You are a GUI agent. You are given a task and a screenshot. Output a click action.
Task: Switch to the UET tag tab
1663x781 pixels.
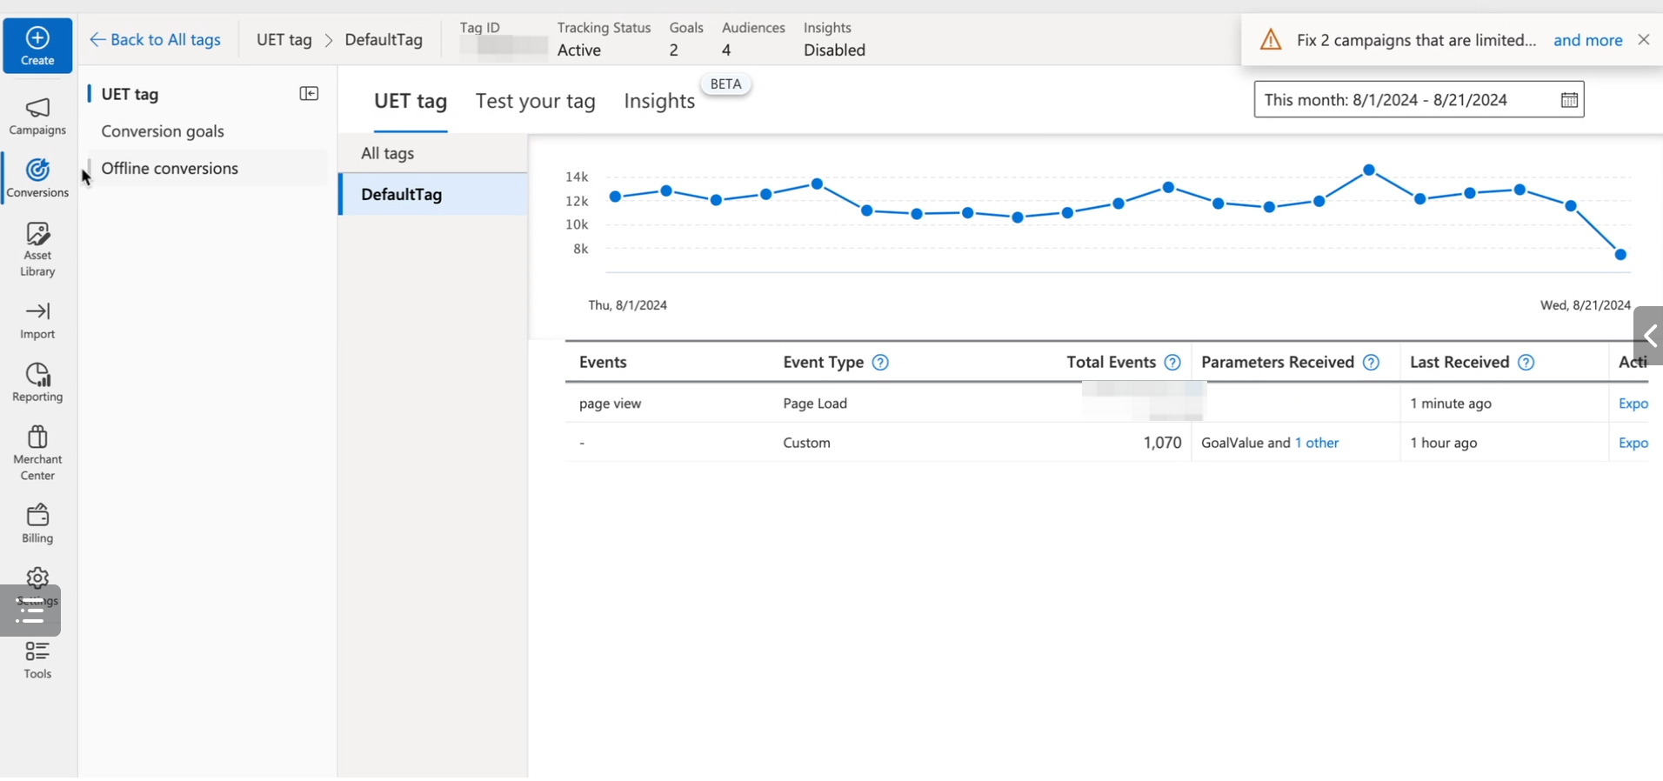[411, 101]
